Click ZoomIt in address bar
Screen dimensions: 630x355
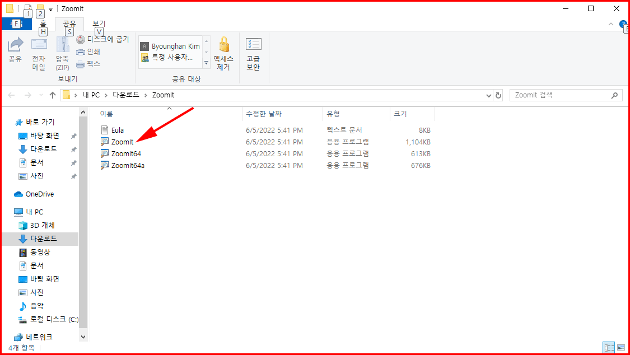(163, 95)
